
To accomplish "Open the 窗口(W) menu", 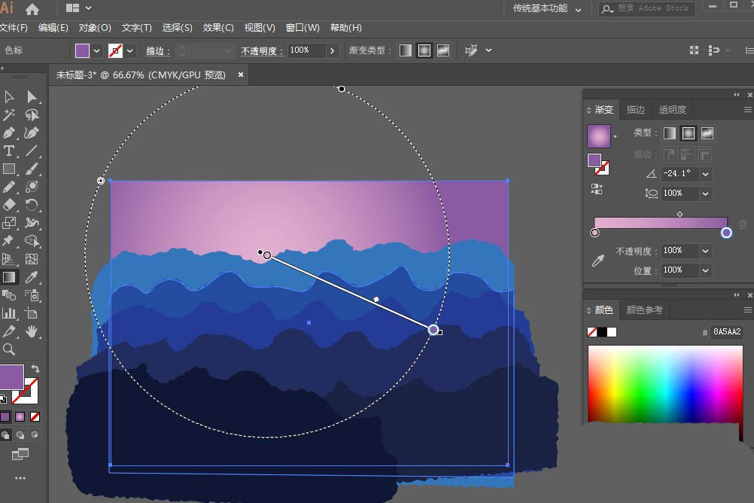I will tap(303, 28).
